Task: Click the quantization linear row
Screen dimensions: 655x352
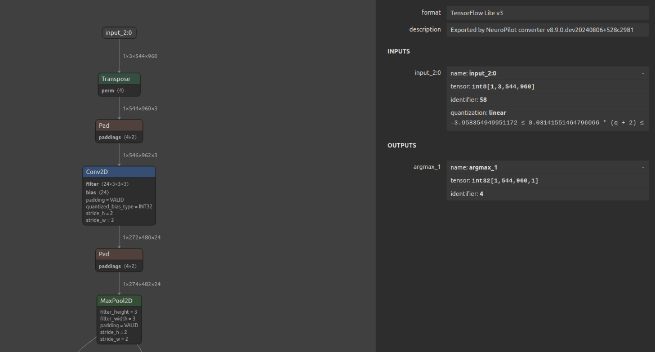Action: coord(547,113)
